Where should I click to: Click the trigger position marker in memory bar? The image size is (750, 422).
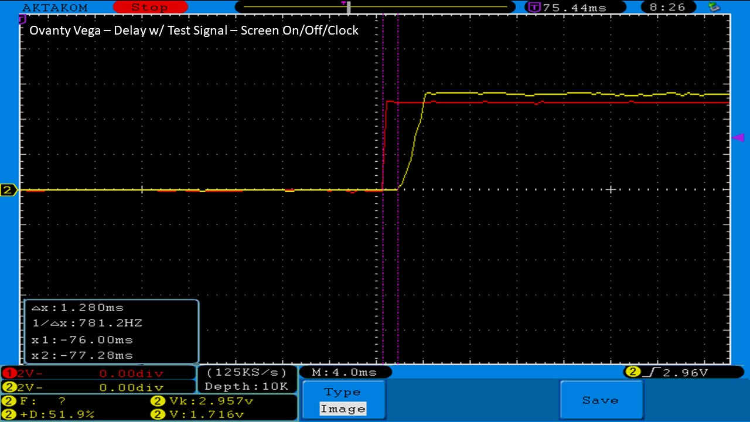(x=349, y=8)
